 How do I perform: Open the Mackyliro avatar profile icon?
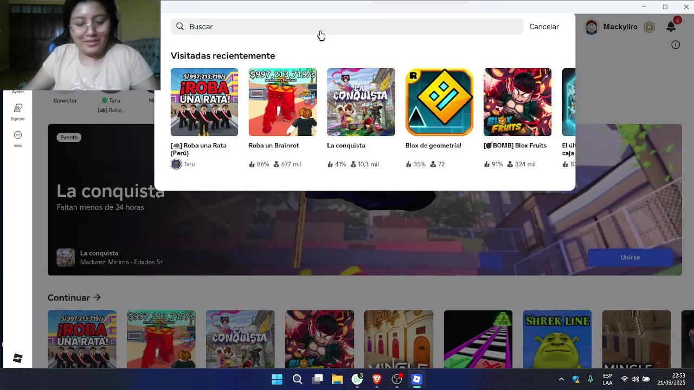[592, 27]
